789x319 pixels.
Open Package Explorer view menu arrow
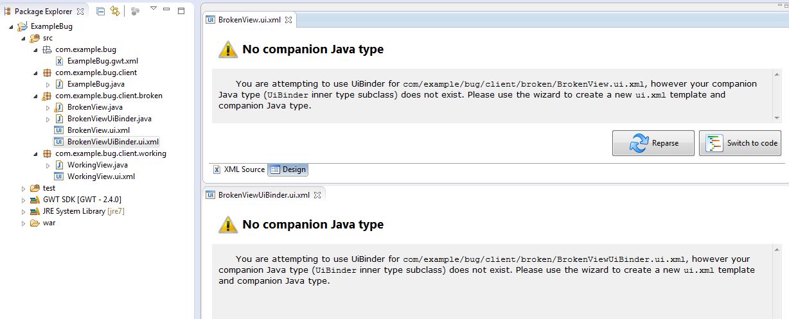152,9
